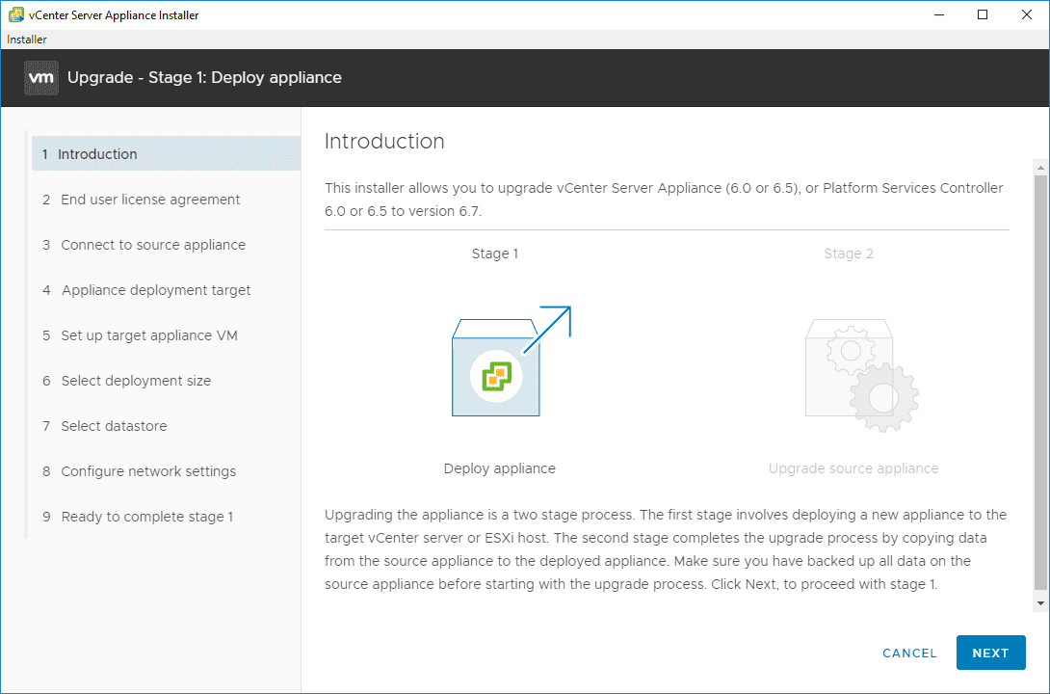
Task: Open the Installer menu
Action: (x=27, y=40)
